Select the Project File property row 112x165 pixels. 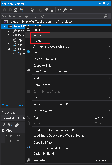click(x=15, y=135)
